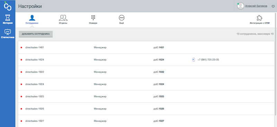Open employee directsales-1481 row
This screenshot has width=277, height=127.
point(146,47)
